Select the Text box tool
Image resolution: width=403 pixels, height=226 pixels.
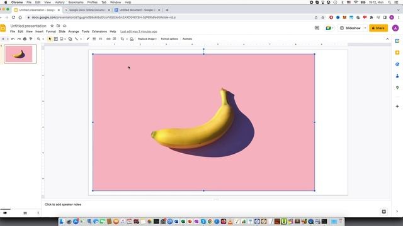[x=56, y=39]
